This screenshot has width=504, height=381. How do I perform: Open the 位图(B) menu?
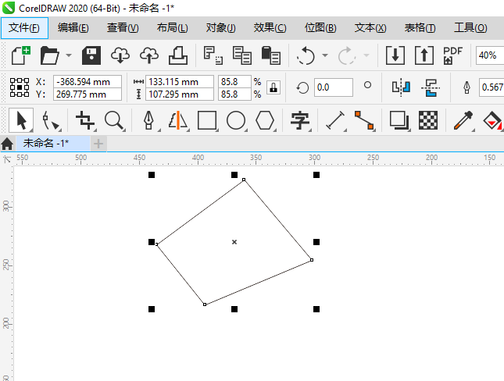320,28
